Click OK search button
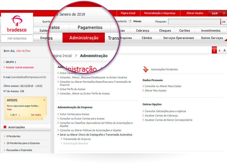227x164 pixels. coord(224,22)
